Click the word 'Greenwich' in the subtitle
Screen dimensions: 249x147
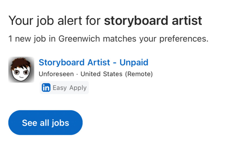tap(79, 39)
